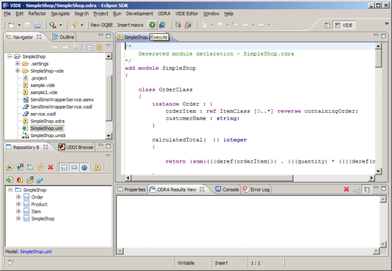
Task: Close the ODRA Results View tab
Action: (202, 189)
